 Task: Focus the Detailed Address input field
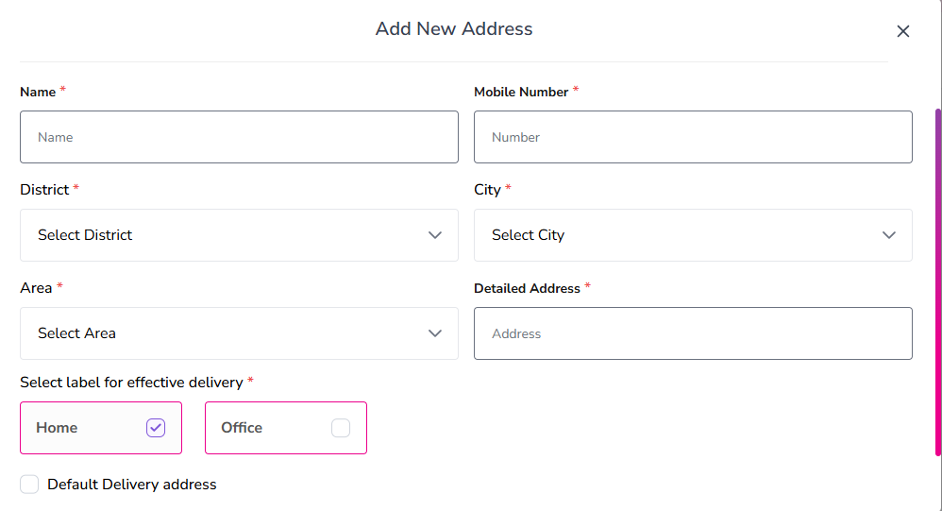pos(693,333)
